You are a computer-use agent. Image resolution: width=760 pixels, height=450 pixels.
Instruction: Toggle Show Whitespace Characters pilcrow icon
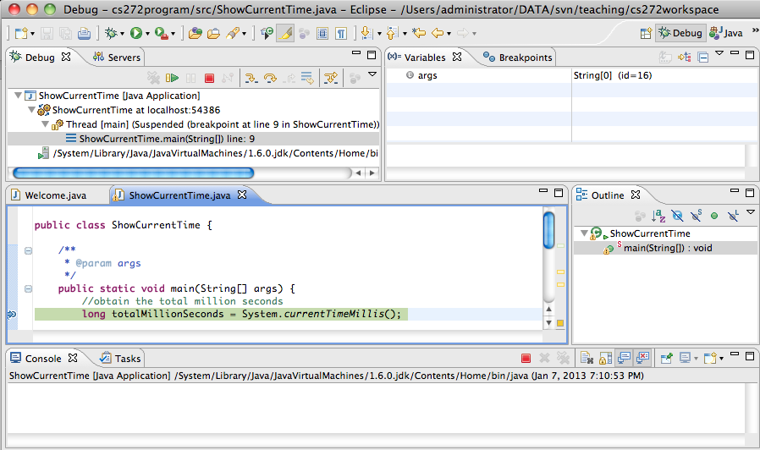[341, 33]
